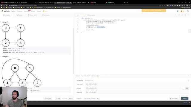Open the Run Code dropdown button
The height and width of the screenshot is (107, 191).
pos(174,98)
